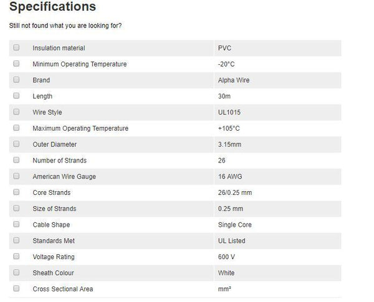Tick the Size of Strands checkbox
The width and height of the screenshot is (374, 302).
point(16,209)
